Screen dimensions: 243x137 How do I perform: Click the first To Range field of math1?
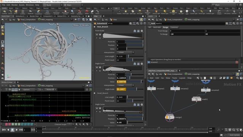(187, 34)
